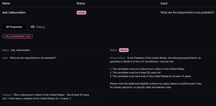216x106 pixels.
Task: Click the FAILED badge beside Status label
Action: pos(124,50)
